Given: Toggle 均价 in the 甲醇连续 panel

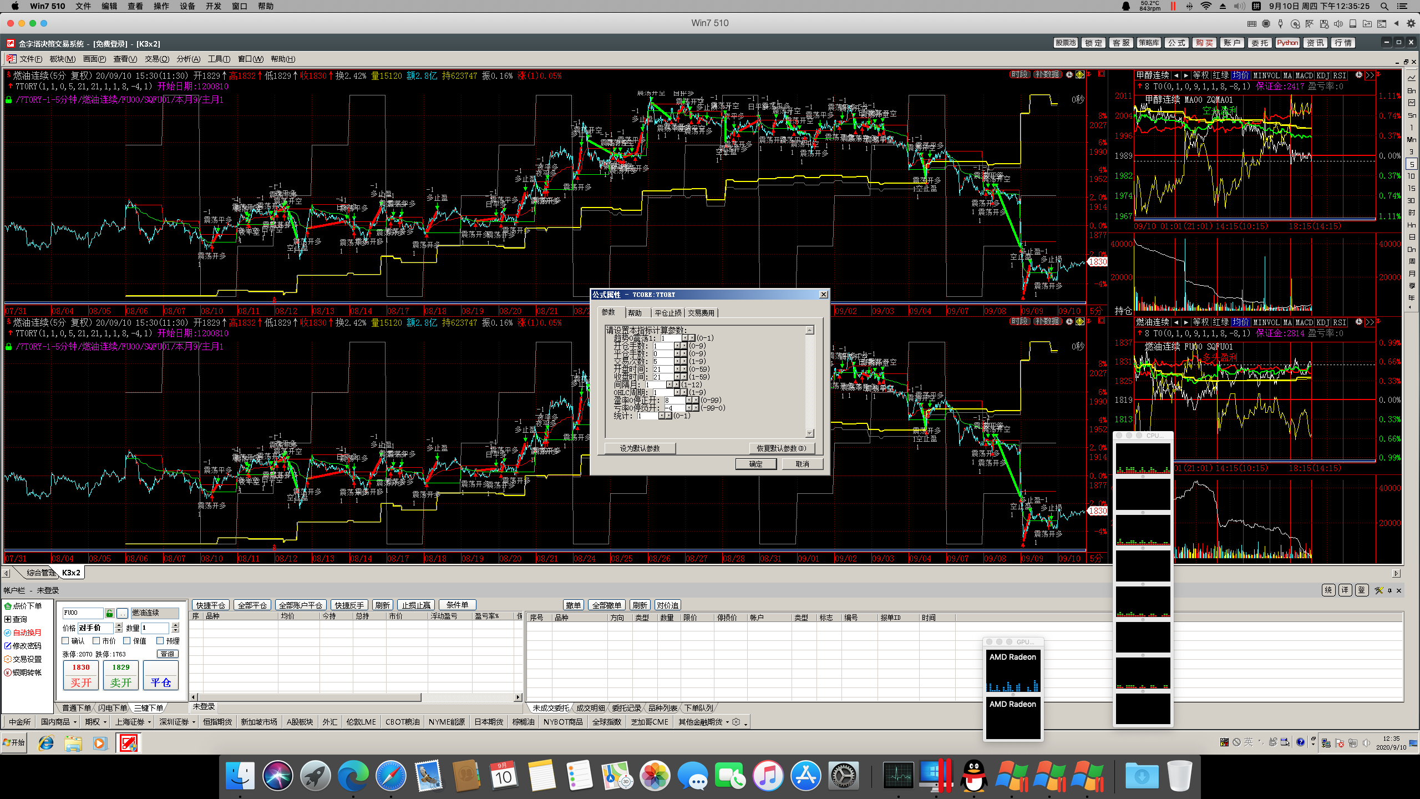Looking at the screenshot, I should pos(1240,75).
